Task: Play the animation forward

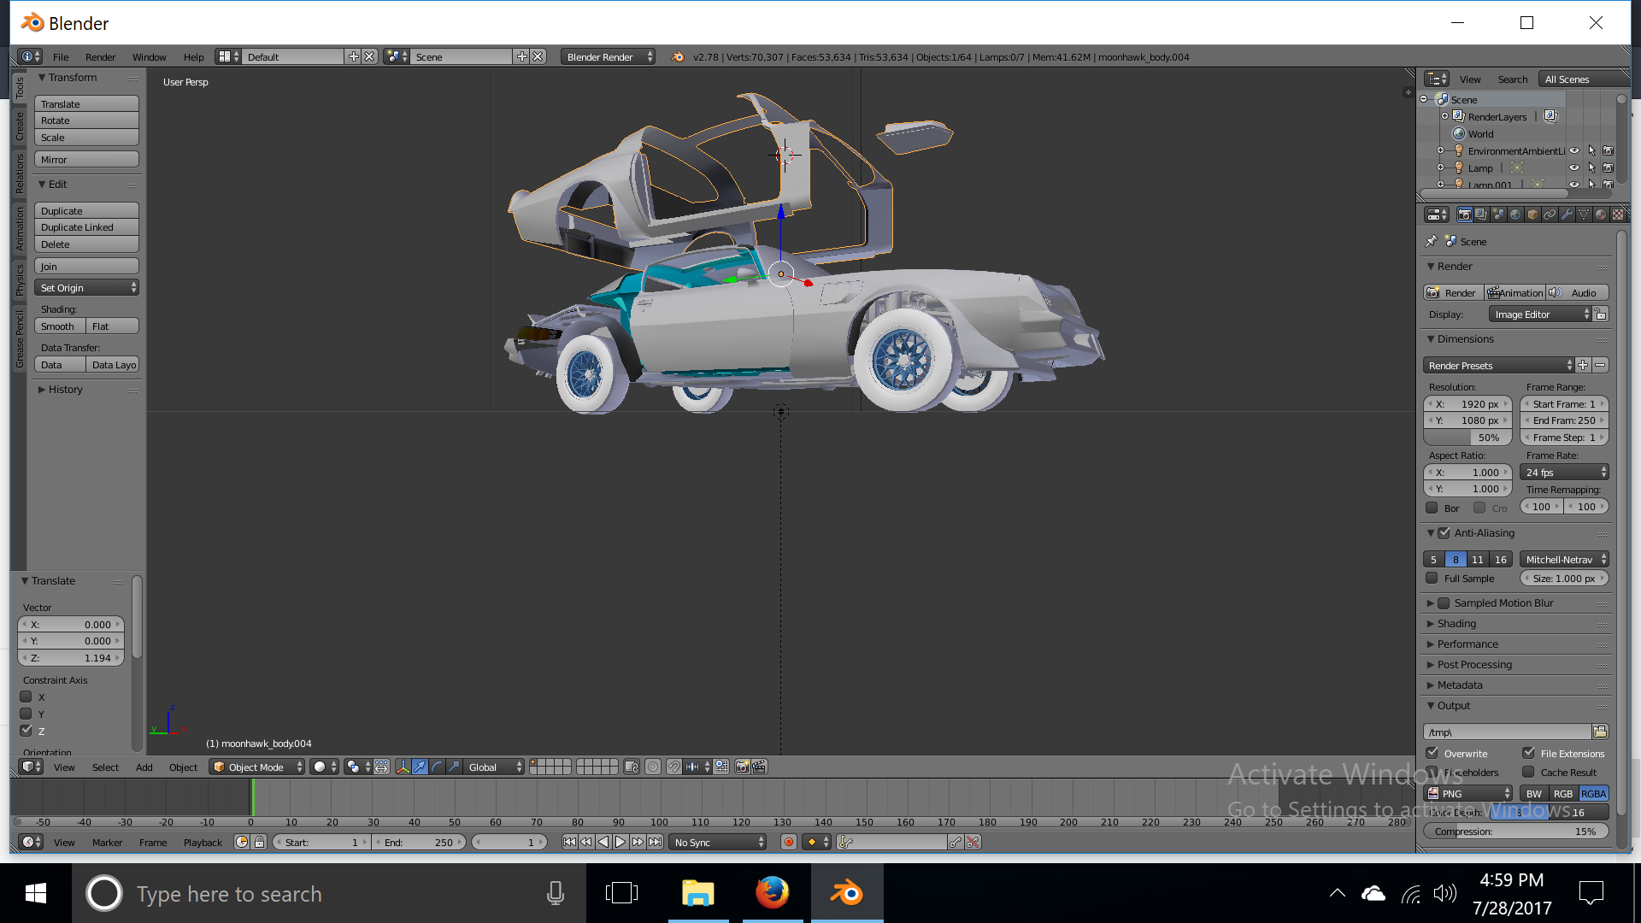Action: click(621, 842)
